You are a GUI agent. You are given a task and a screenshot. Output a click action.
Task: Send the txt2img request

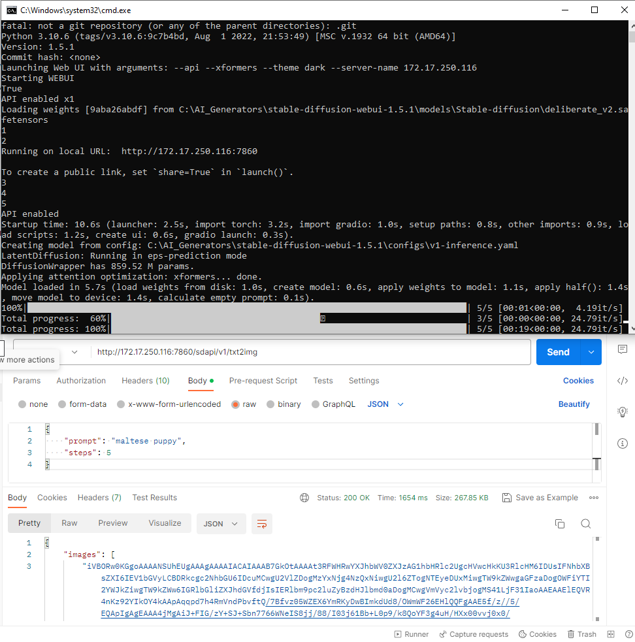[558, 351]
